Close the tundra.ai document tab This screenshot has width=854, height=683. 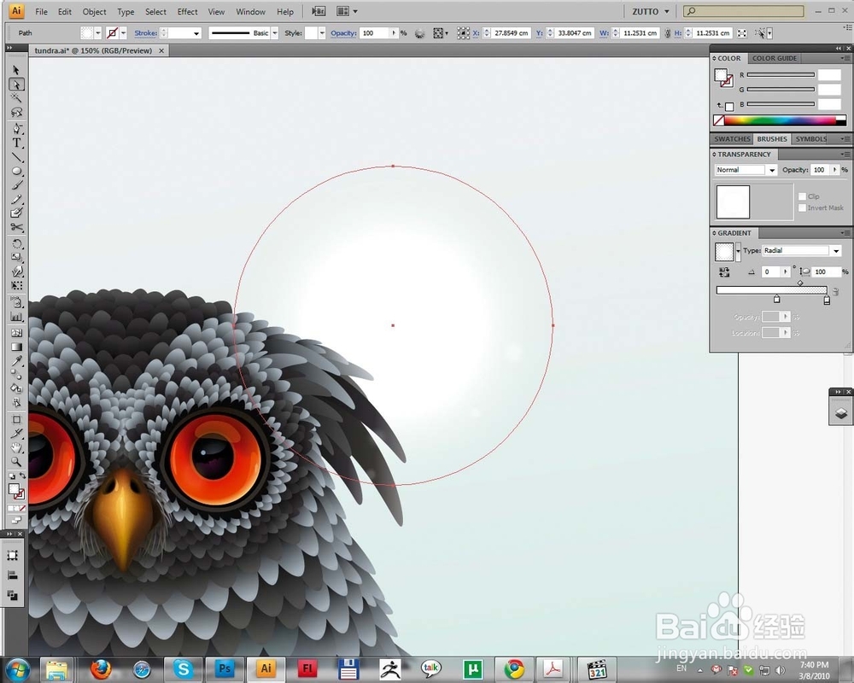tap(161, 50)
